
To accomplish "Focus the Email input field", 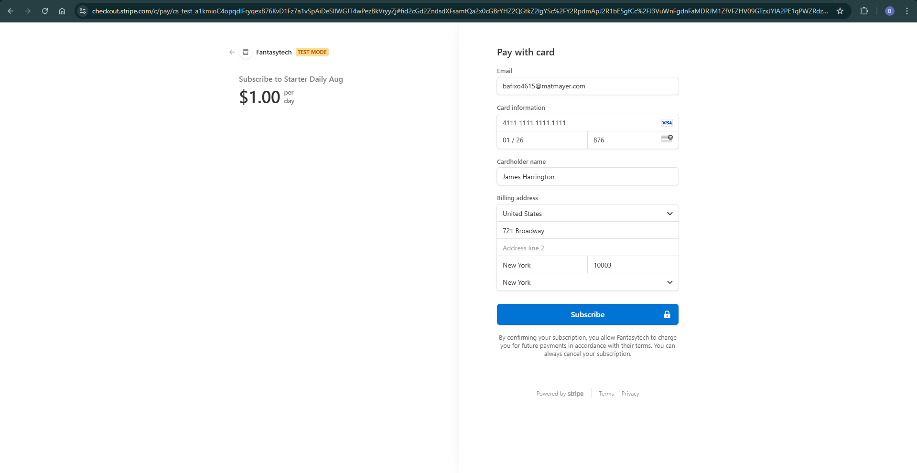I will pos(587,86).
